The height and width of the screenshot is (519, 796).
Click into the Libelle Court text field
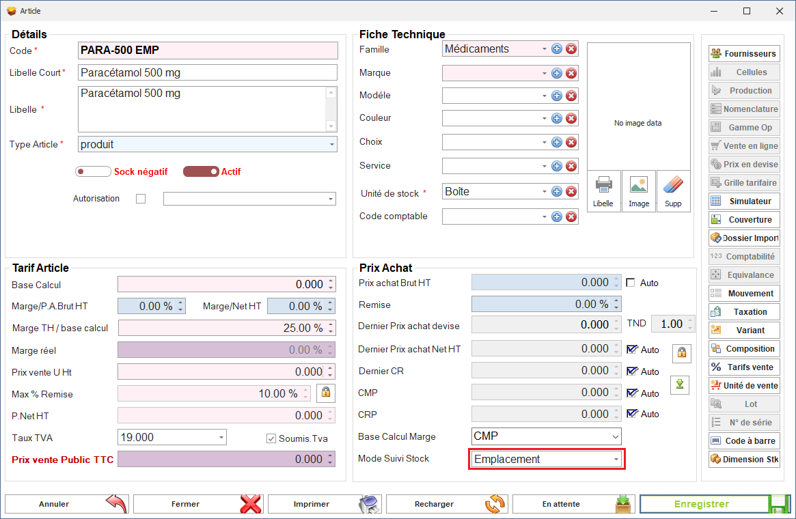(x=208, y=72)
